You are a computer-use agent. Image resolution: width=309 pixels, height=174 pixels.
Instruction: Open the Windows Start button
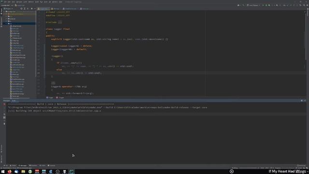[x=3, y=172]
